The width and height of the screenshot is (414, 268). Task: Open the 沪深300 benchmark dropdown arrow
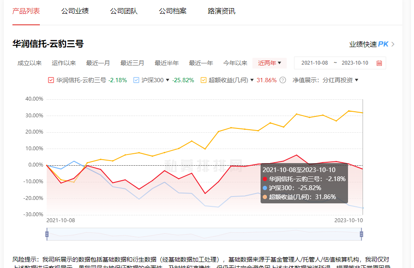point(168,80)
